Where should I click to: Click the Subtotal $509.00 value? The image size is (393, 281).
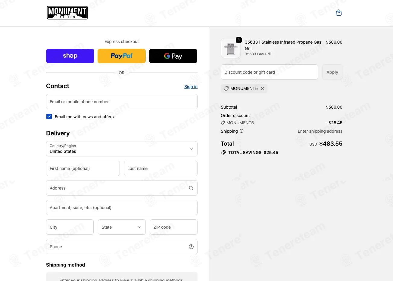[334, 107]
